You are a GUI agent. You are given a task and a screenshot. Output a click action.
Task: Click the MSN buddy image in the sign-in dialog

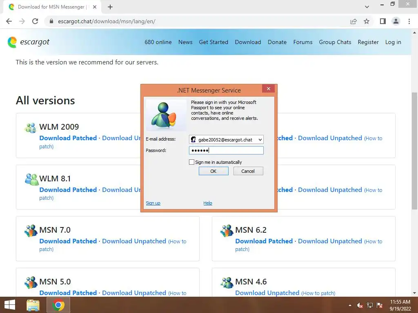click(x=167, y=115)
